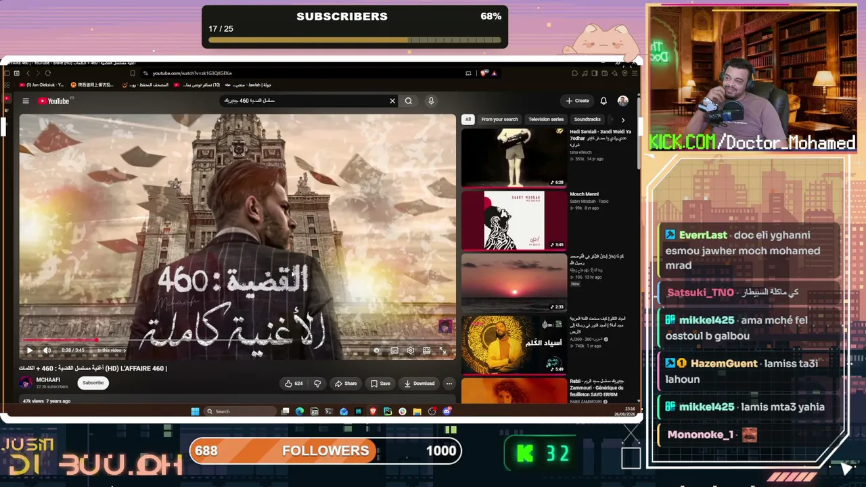Screen dimensions: 866x487
Task: Play the video
Action: coord(30,350)
